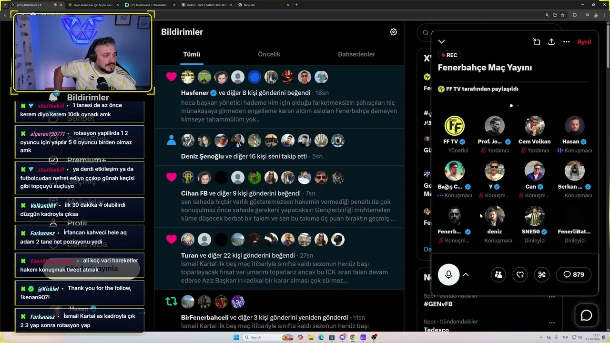Click the browser back arrow
610x343 pixels.
tap(5, 15)
